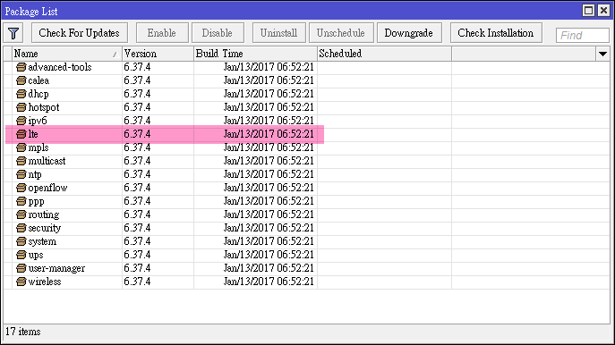The width and height of the screenshot is (615, 345).
Task: Click the ppp package icon
Action: 21,201
